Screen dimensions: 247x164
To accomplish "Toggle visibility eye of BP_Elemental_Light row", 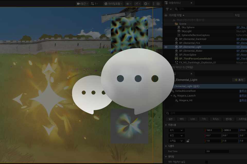I will point(166,47).
